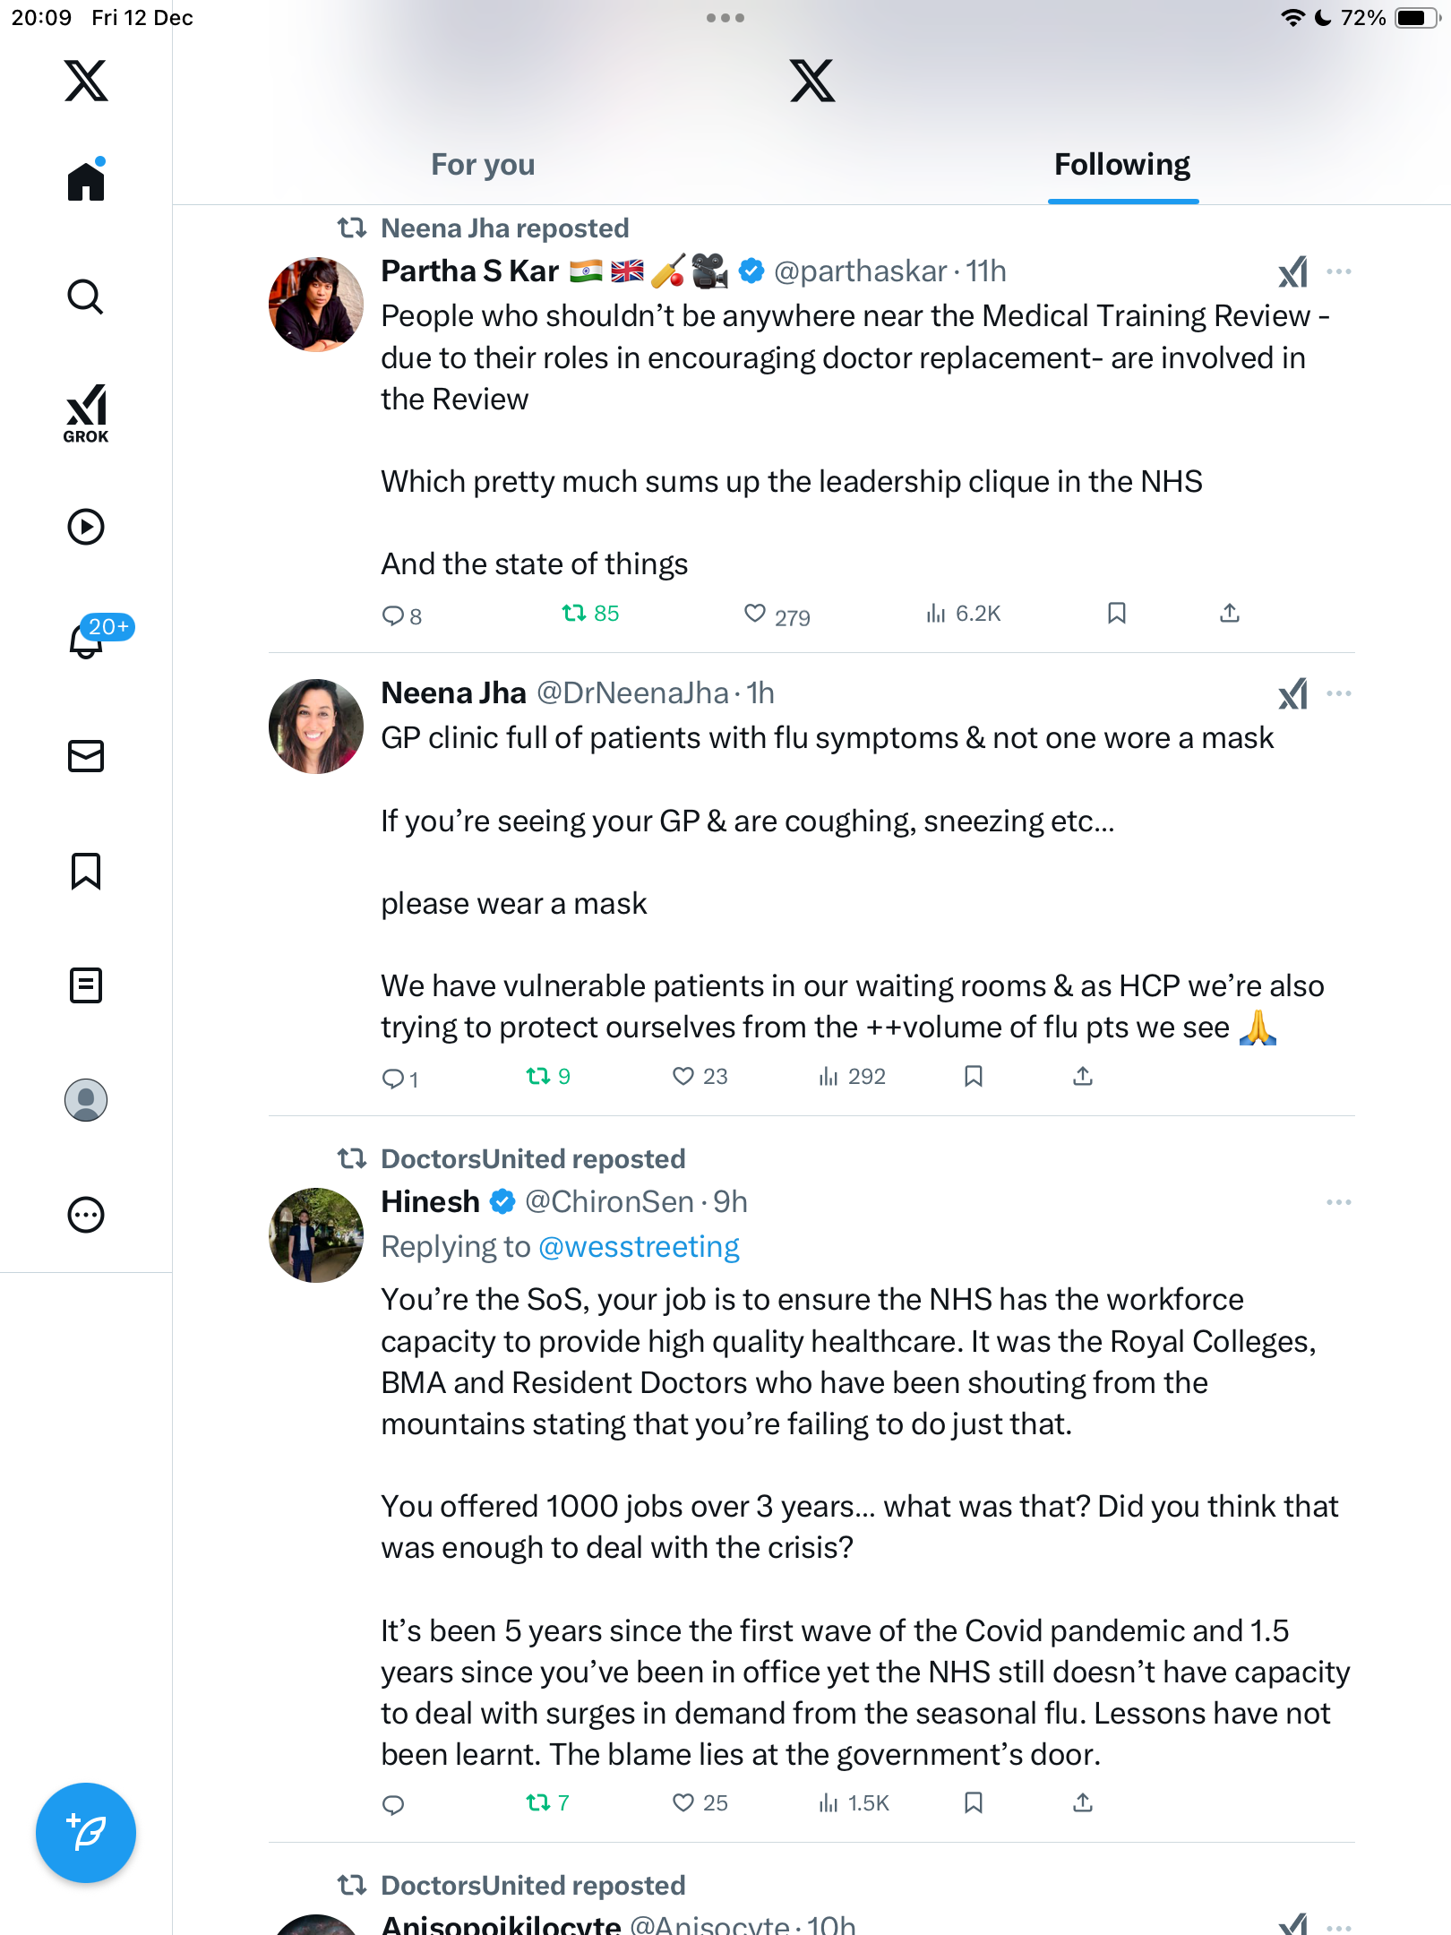Open the video play icon in sidebar
Viewport: 1451px width, 1935px height.
86,527
